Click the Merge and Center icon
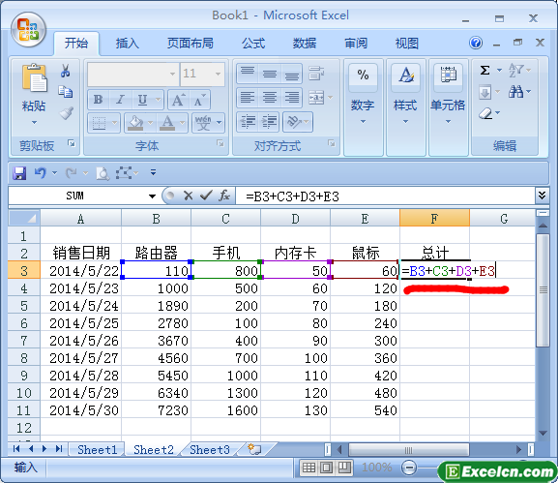 (316, 98)
